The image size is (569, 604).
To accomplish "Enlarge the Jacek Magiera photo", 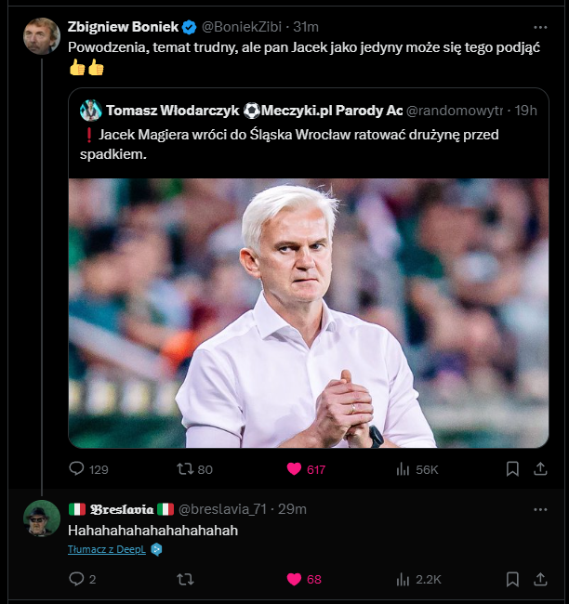I will [x=308, y=313].
